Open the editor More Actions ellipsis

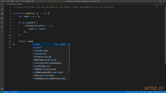click(164, 4)
